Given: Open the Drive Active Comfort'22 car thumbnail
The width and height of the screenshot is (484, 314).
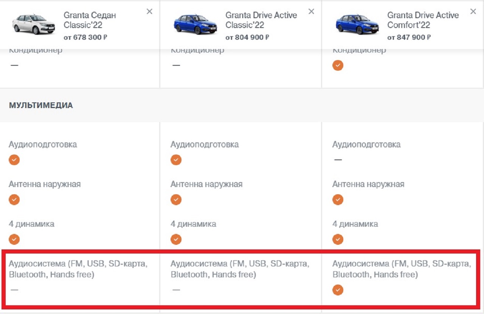Looking at the screenshot, I should tap(357, 24).
